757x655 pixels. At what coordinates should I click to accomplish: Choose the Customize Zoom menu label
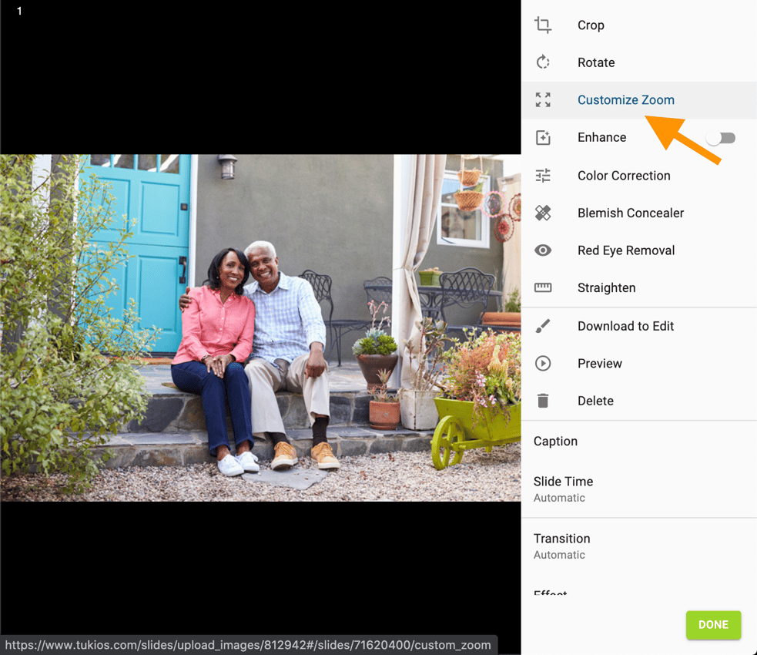(625, 100)
